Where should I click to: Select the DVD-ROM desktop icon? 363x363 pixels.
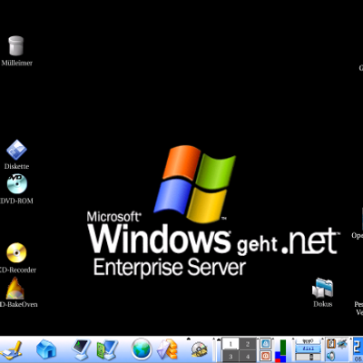pos(17,184)
